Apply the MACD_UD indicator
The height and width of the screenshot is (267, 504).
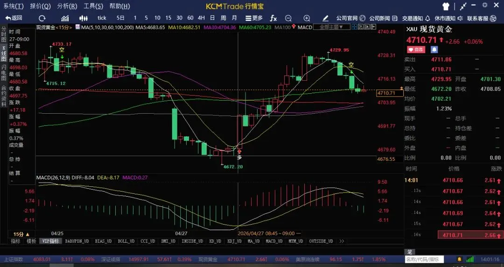(274, 241)
